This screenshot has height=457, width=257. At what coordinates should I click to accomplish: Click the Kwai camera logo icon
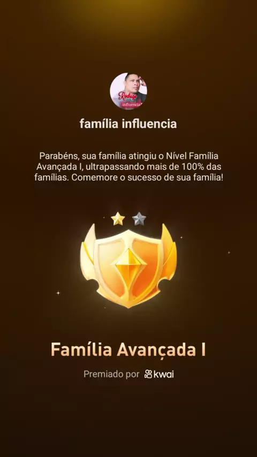148,374
